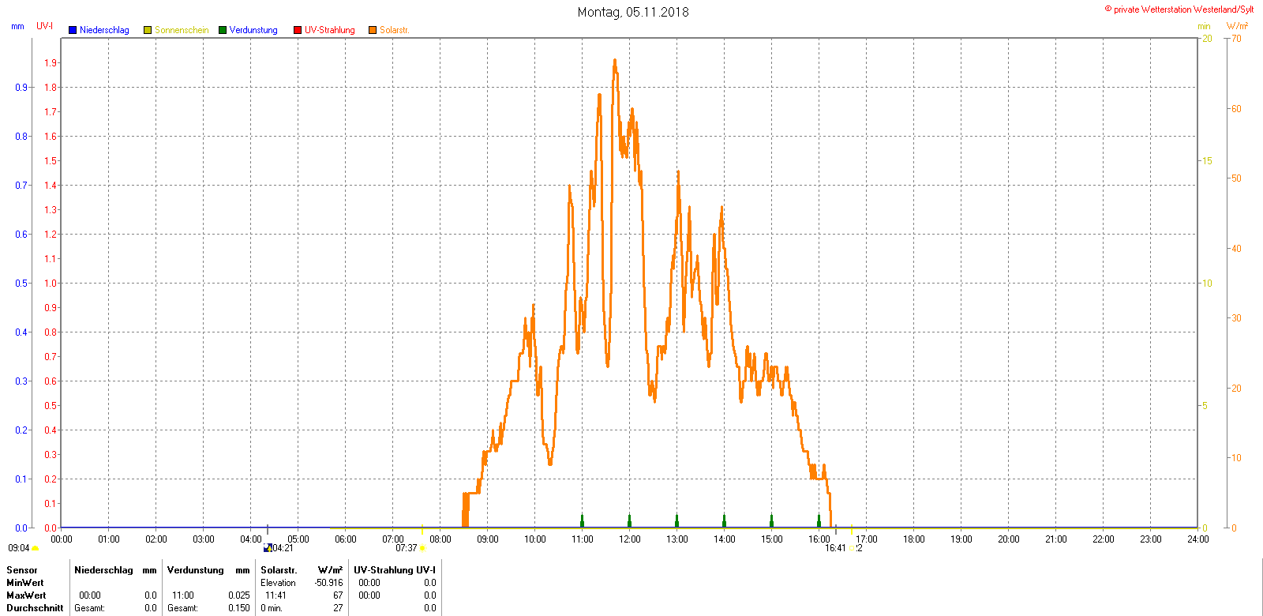Click the 20 value on the min axis
1263x616 pixels.
click(1207, 39)
